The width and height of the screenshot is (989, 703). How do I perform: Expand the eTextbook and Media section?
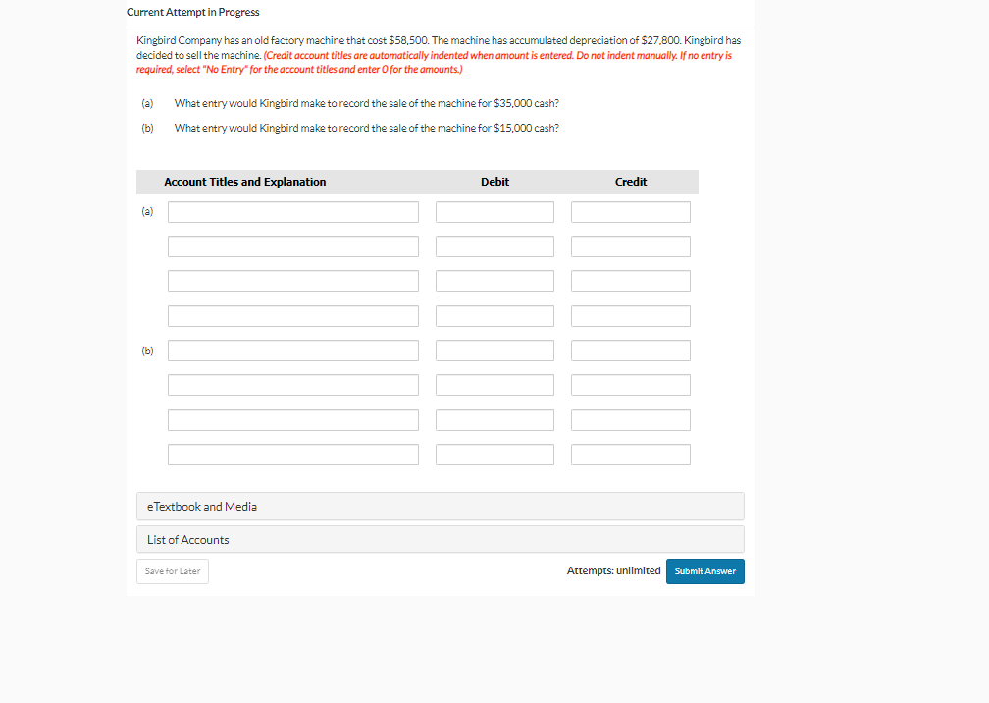coord(441,507)
